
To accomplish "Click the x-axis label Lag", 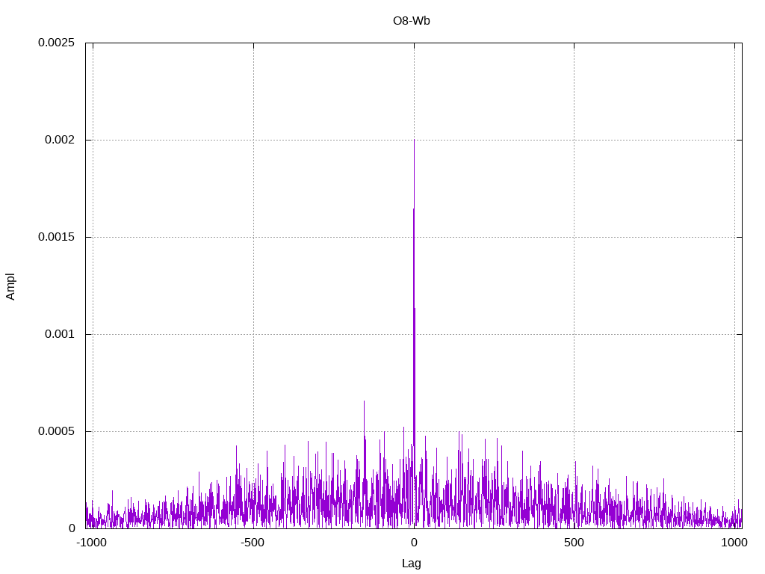I will [412, 564].
